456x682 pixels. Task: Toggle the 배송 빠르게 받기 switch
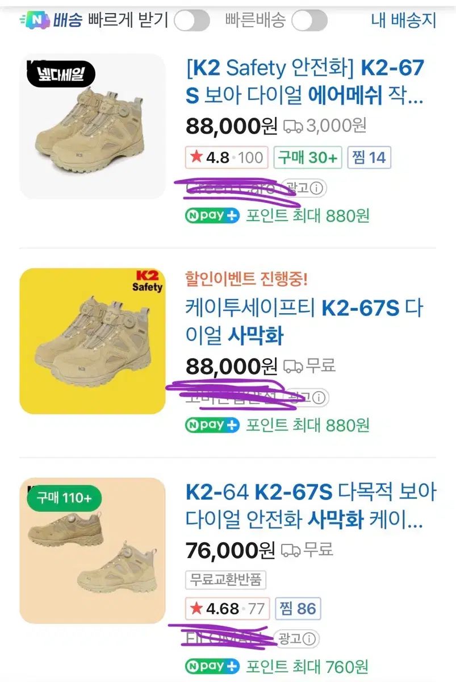[x=191, y=21]
